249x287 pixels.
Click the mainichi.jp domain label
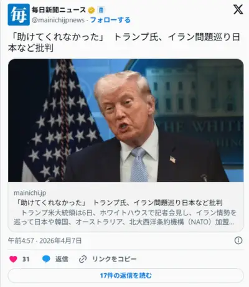point(30,193)
